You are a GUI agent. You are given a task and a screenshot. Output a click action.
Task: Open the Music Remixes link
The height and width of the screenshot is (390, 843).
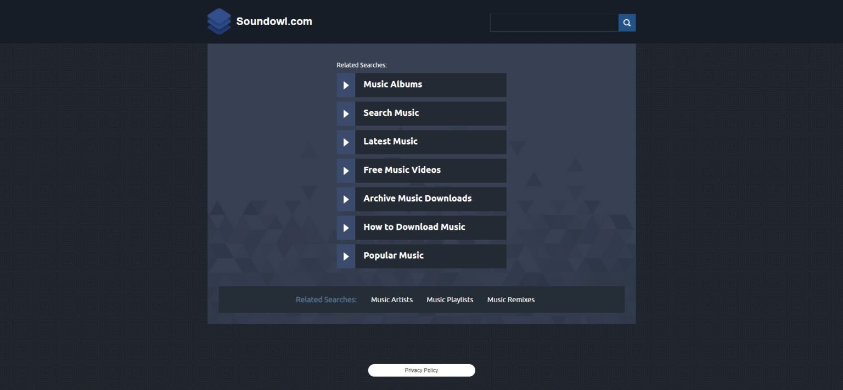click(x=510, y=299)
